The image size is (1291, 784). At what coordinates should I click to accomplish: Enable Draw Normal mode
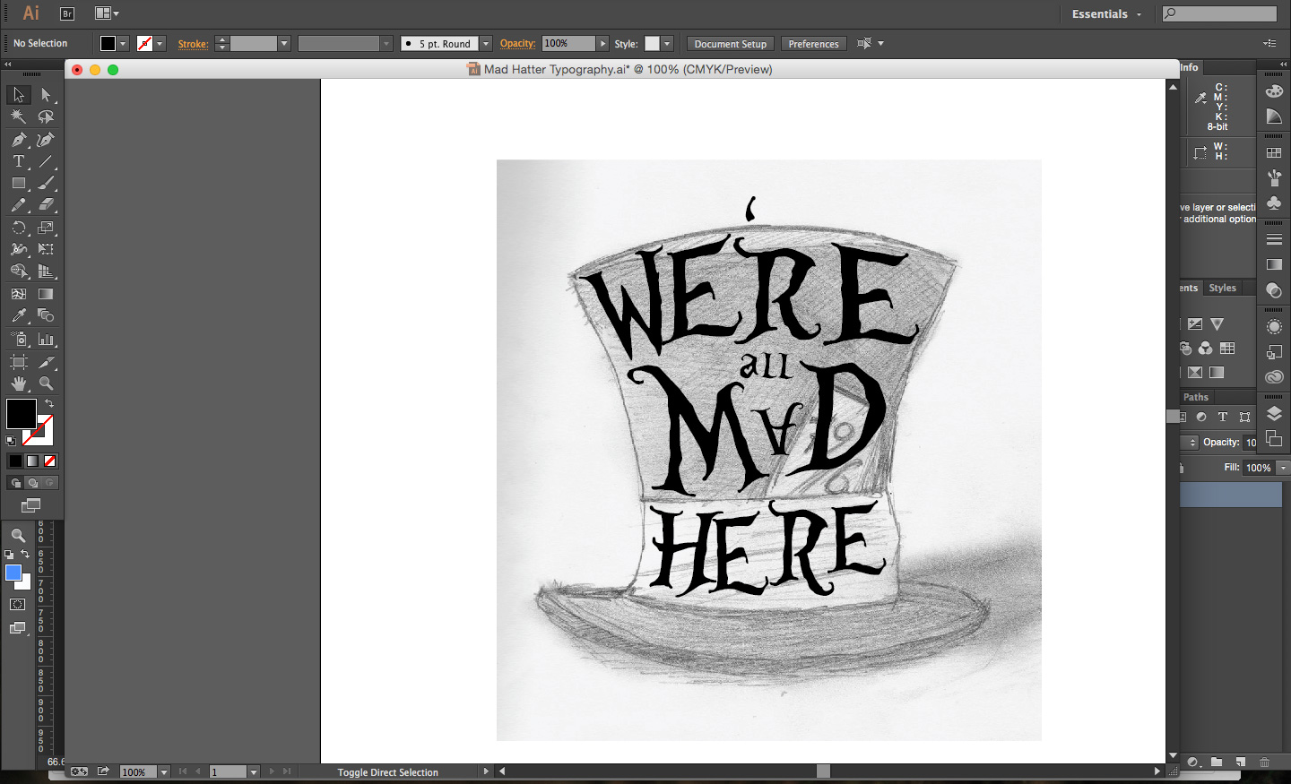[15, 483]
